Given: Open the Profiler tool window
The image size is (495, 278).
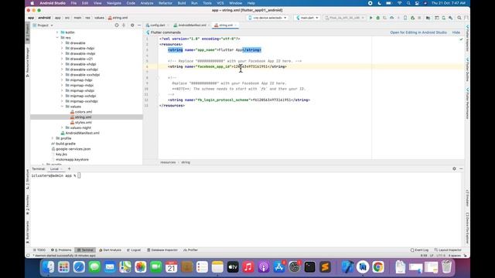Looking at the screenshot, I should [x=191, y=250].
